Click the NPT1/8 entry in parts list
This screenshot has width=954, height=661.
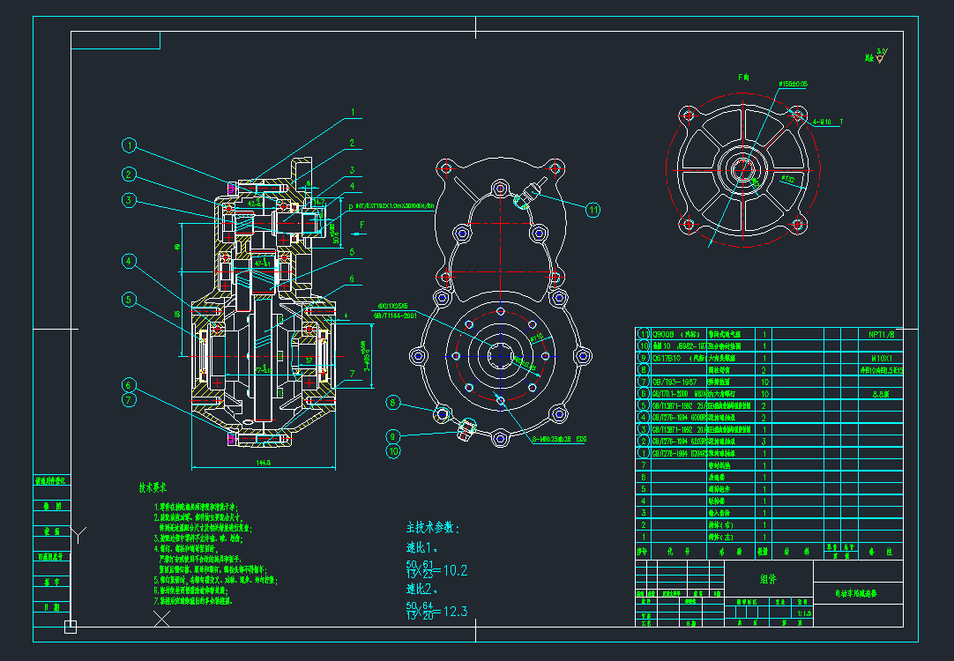click(x=881, y=334)
